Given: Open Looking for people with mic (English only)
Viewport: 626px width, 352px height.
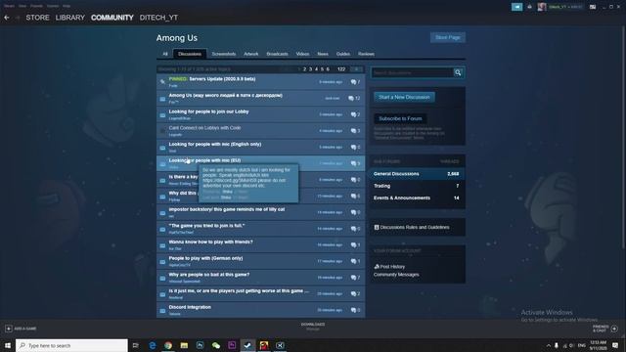Looking at the screenshot, I should 260,147.
